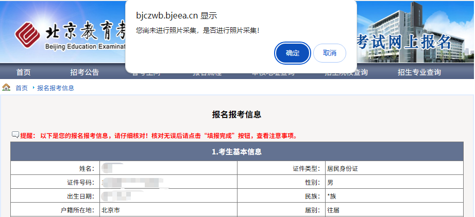Select 招生院校查询 in the navigation bar
The image size is (475, 217).
coord(346,73)
